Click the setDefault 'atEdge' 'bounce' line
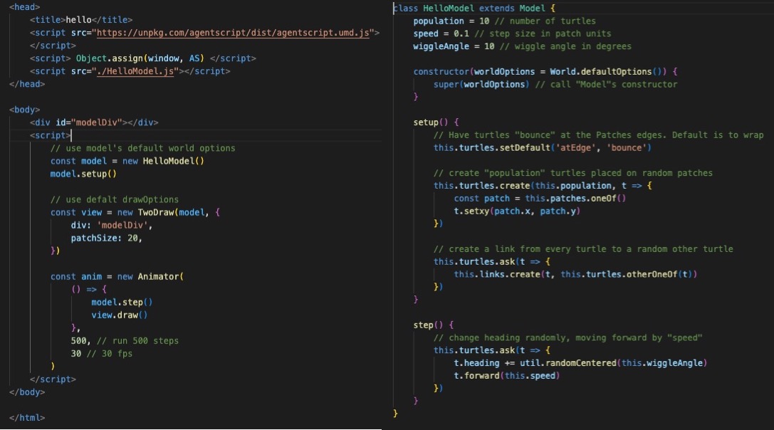The width and height of the screenshot is (774, 430). [x=542, y=147]
